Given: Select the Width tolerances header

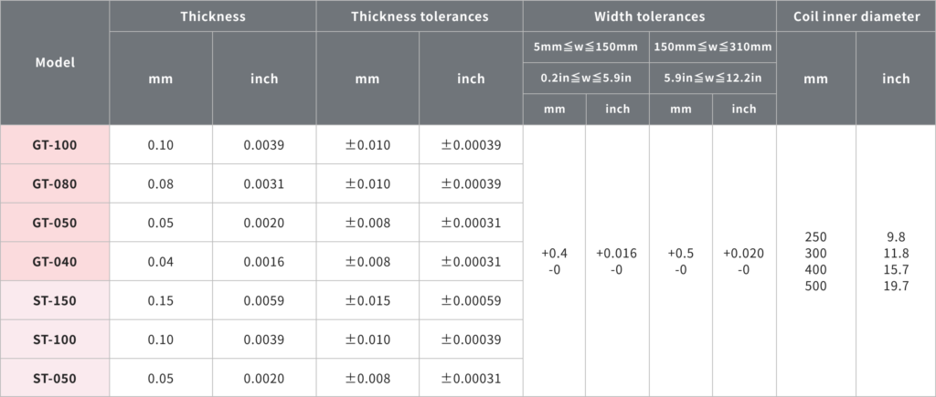Looking at the screenshot, I should pos(649,16).
